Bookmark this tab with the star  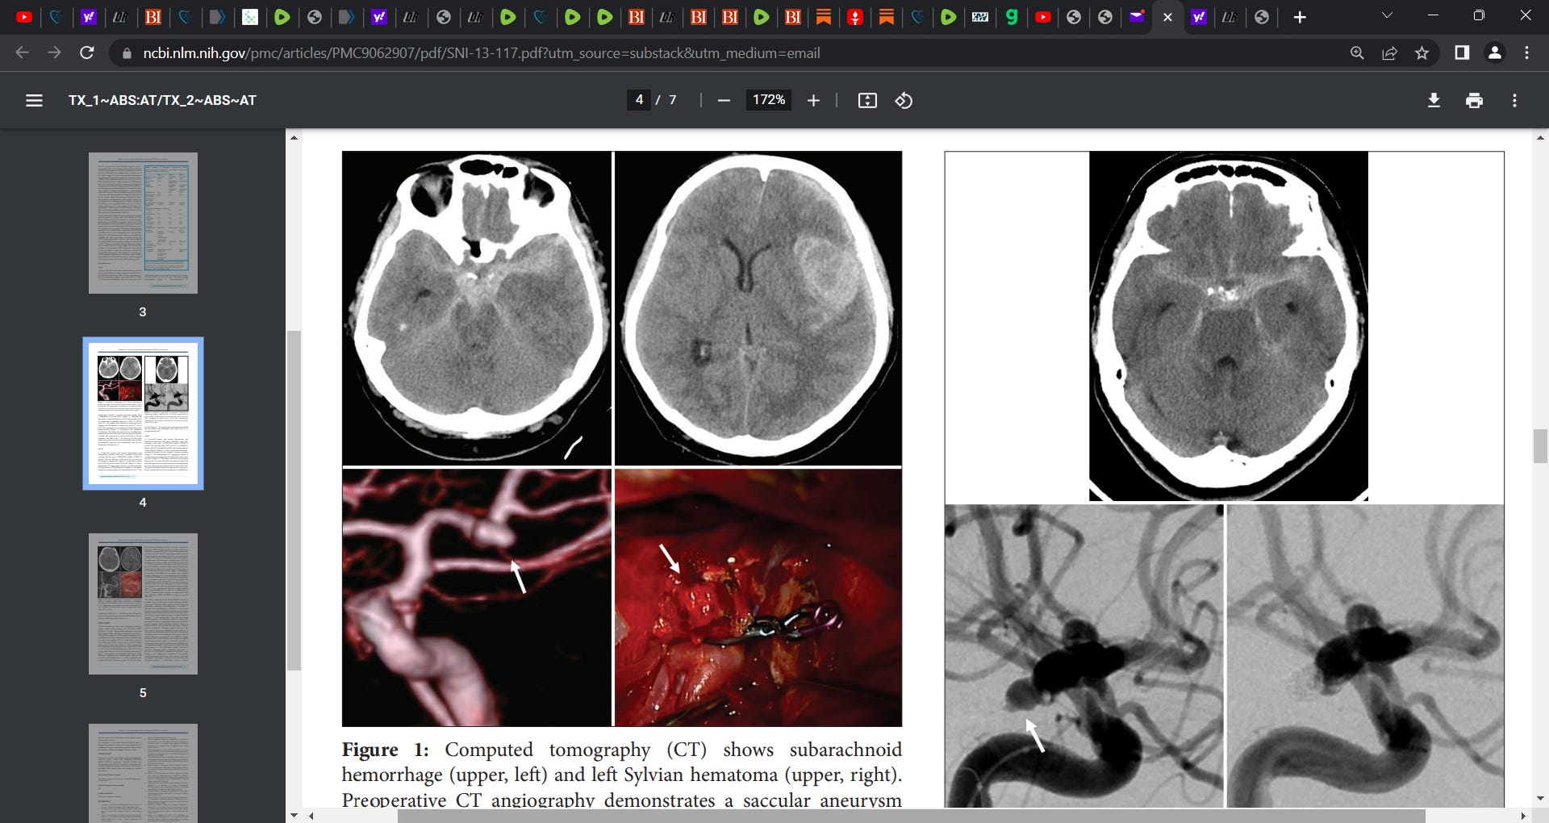click(x=1422, y=53)
